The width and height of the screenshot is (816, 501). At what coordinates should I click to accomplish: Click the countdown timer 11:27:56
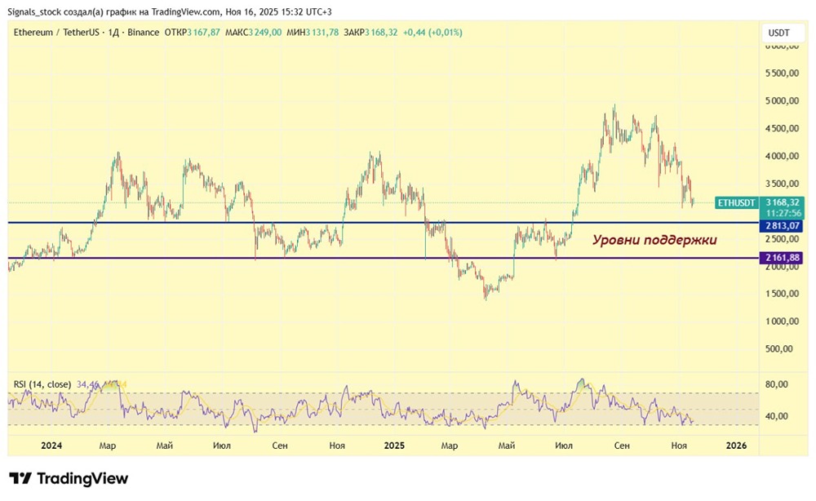click(x=783, y=213)
